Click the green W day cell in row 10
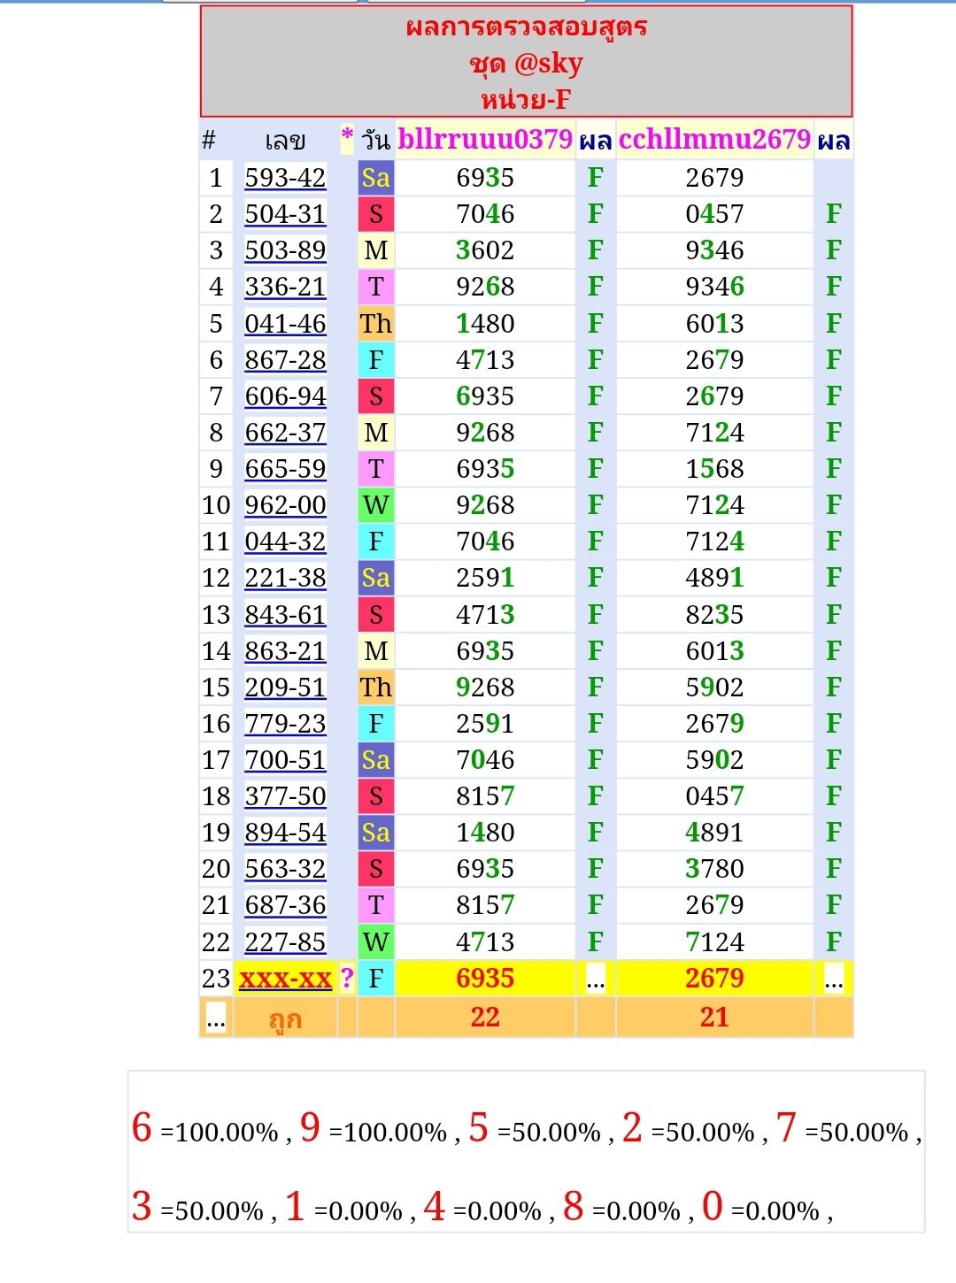Viewport: 956px width, 1283px height. click(x=375, y=505)
